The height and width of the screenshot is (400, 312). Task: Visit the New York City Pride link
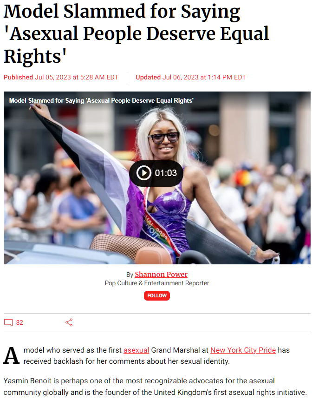pyautogui.click(x=243, y=350)
